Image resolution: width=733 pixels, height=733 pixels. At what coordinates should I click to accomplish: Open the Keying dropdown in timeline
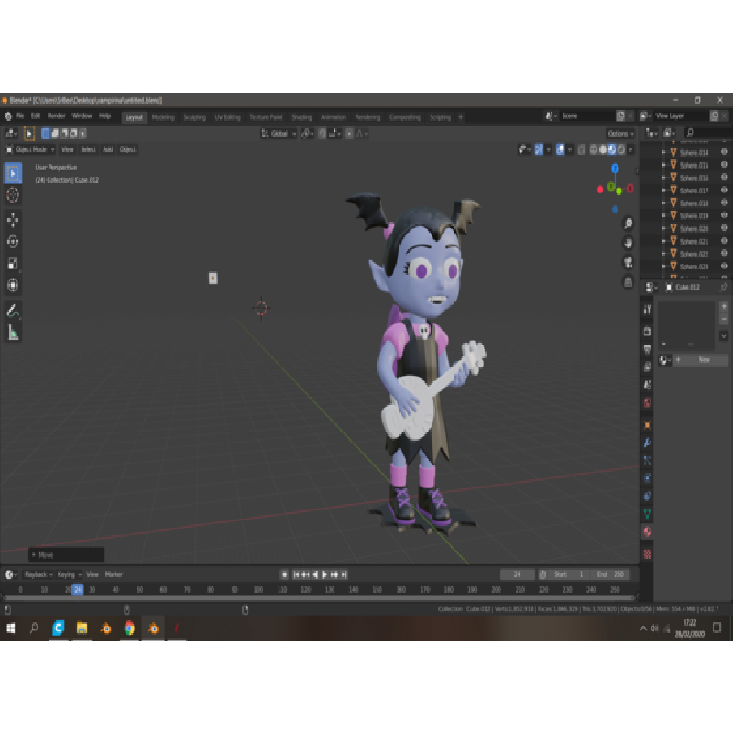click(x=70, y=574)
